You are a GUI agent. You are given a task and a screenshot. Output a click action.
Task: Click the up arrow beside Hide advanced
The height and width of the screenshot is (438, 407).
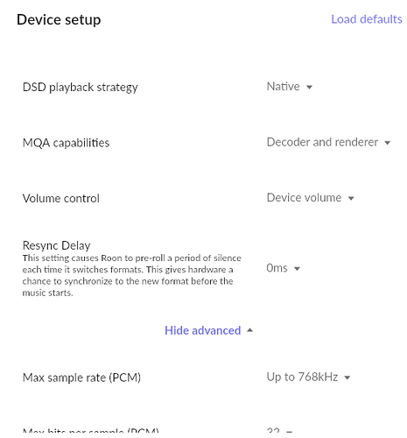pyautogui.click(x=249, y=330)
